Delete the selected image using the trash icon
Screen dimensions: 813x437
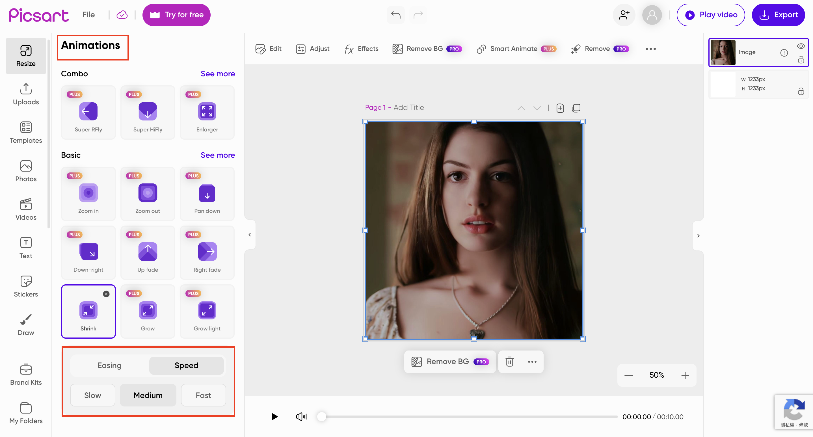tap(509, 362)
